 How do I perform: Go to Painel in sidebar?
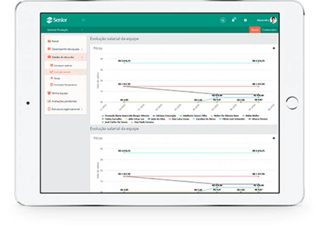click(x=55, y=41)
